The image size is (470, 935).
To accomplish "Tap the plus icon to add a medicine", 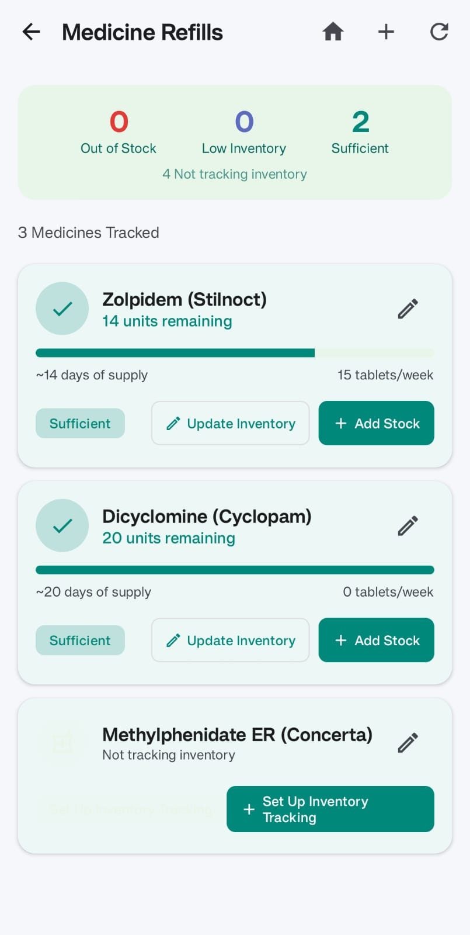I will coord(386,32).
